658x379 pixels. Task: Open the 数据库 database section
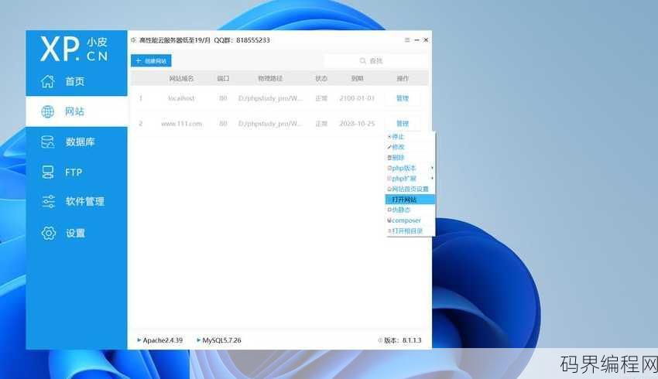(x=77, y=142)
